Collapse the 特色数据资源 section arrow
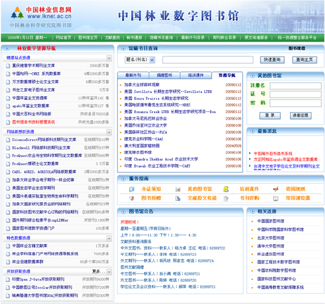 109,238
